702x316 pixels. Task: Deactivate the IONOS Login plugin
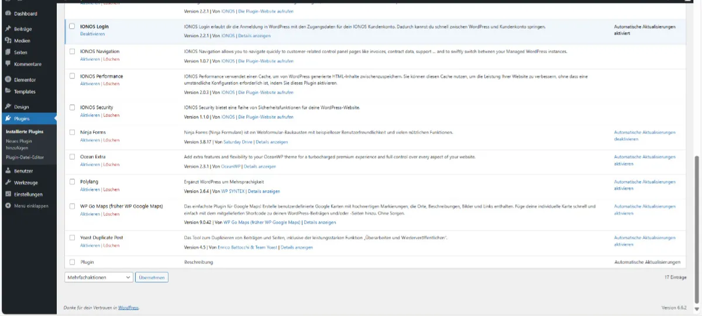92,34
